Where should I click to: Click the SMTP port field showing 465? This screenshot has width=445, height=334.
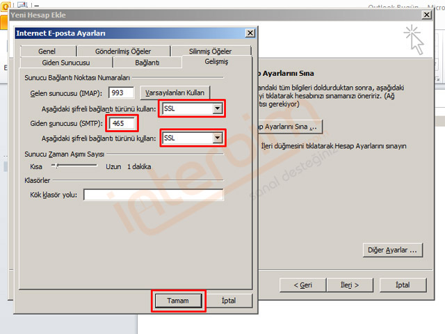(x=122, y=124)
